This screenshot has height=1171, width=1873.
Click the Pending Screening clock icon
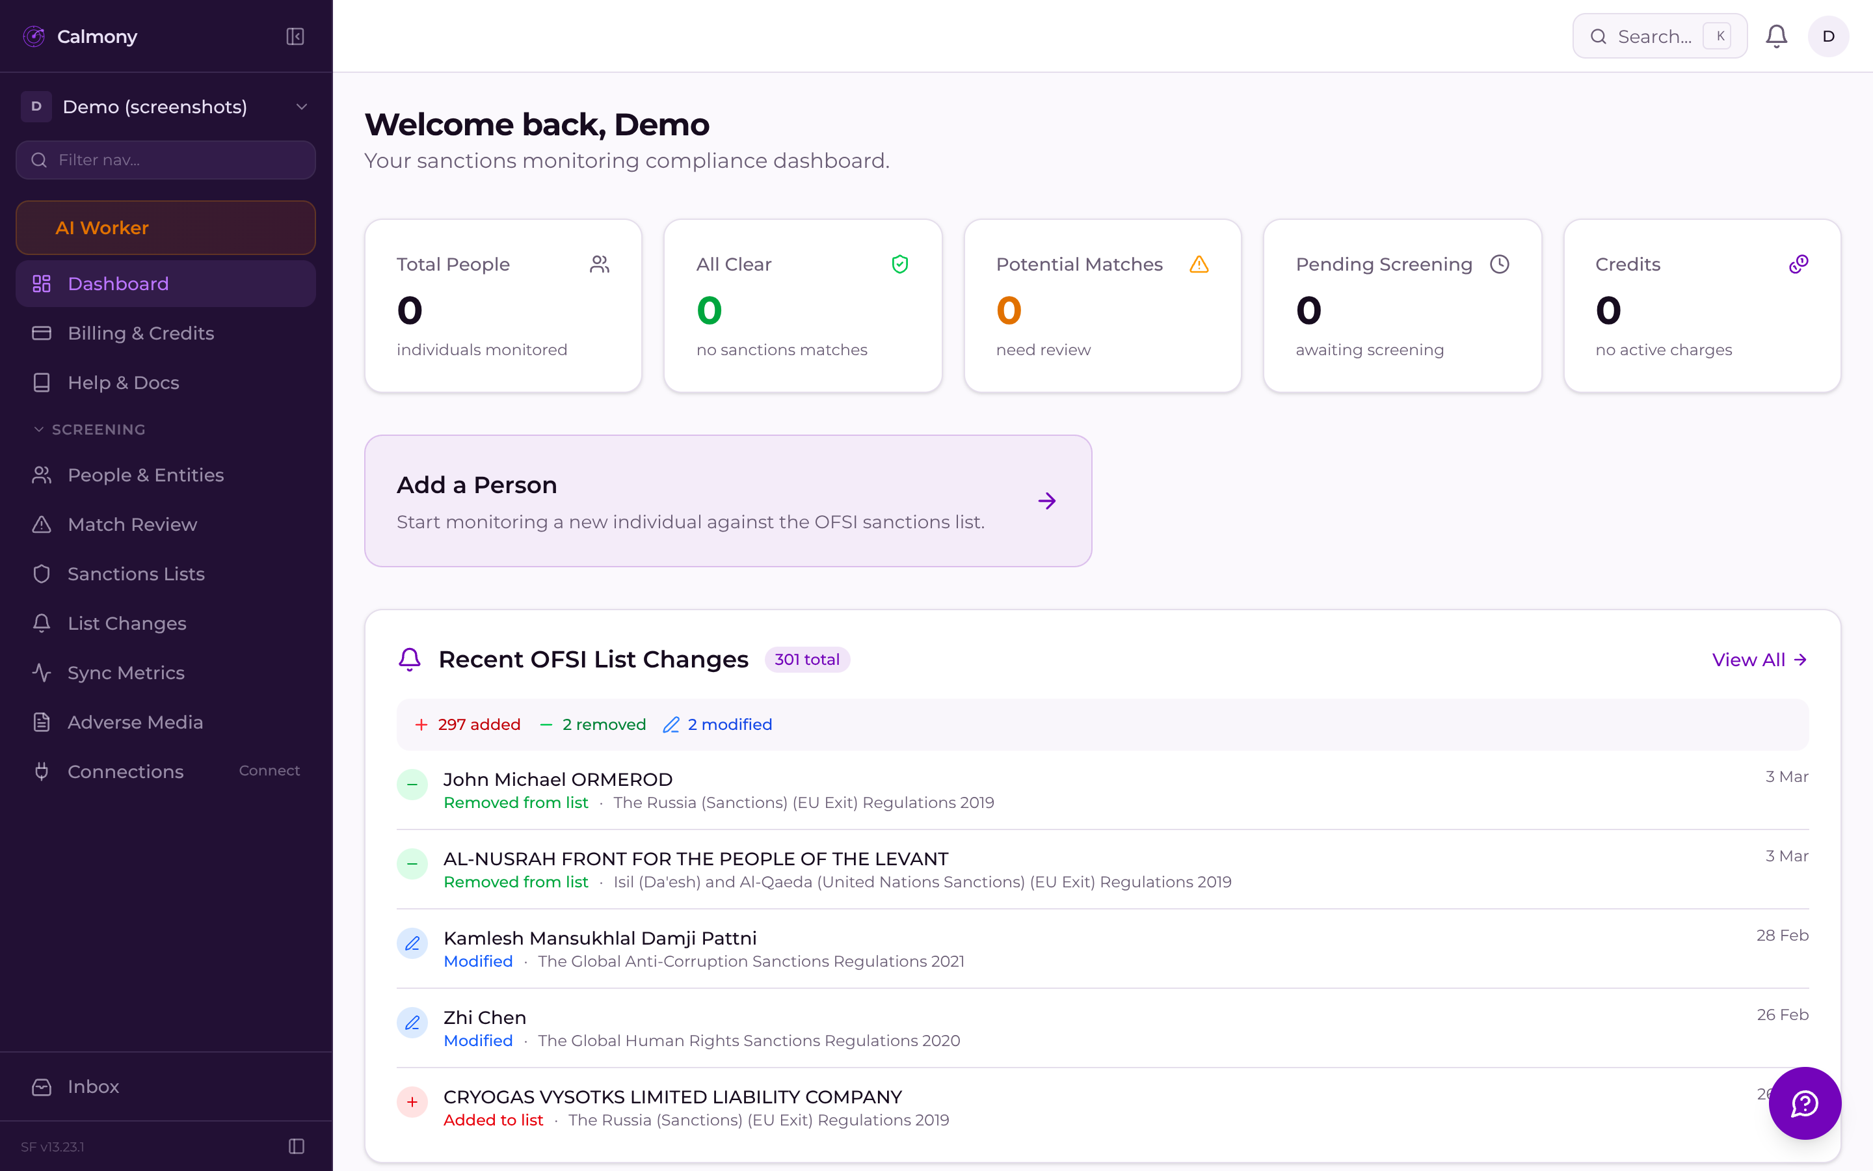tap(1499, 264)
